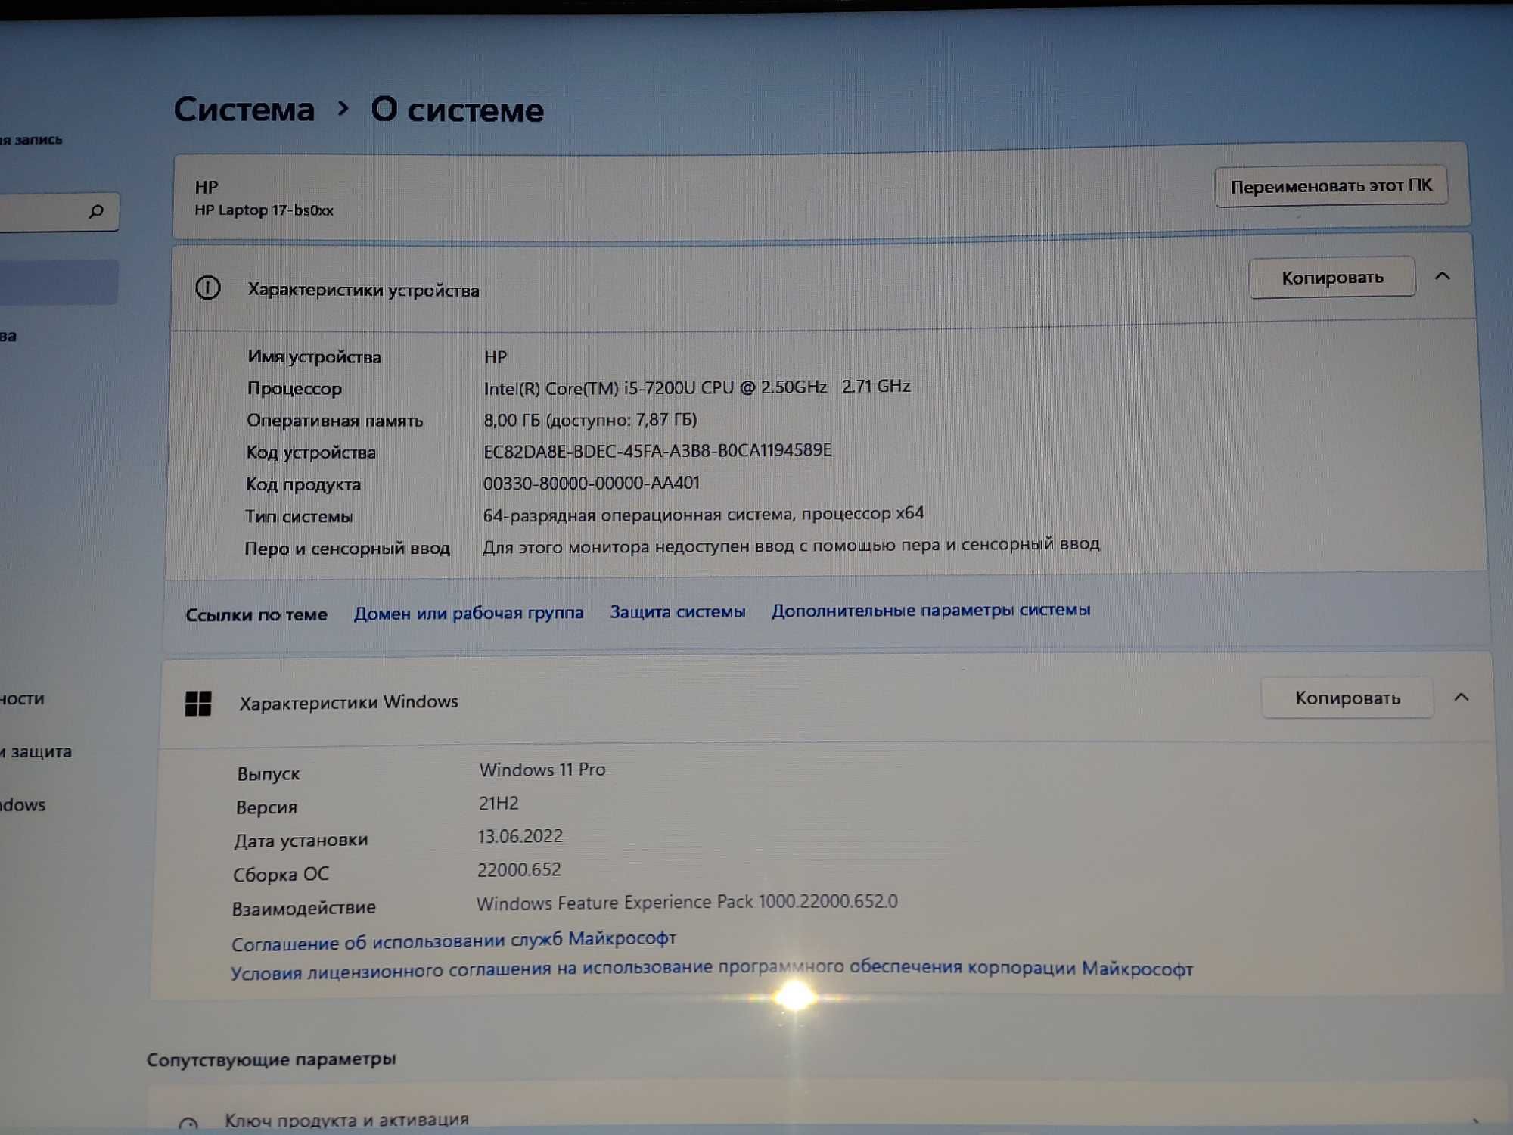Click RAM value 8,00 ГБ (доступно: 7,87 ГБ)
Image resolution: width=1513 pixels, height=1135 pixels.
click(590, 419)
